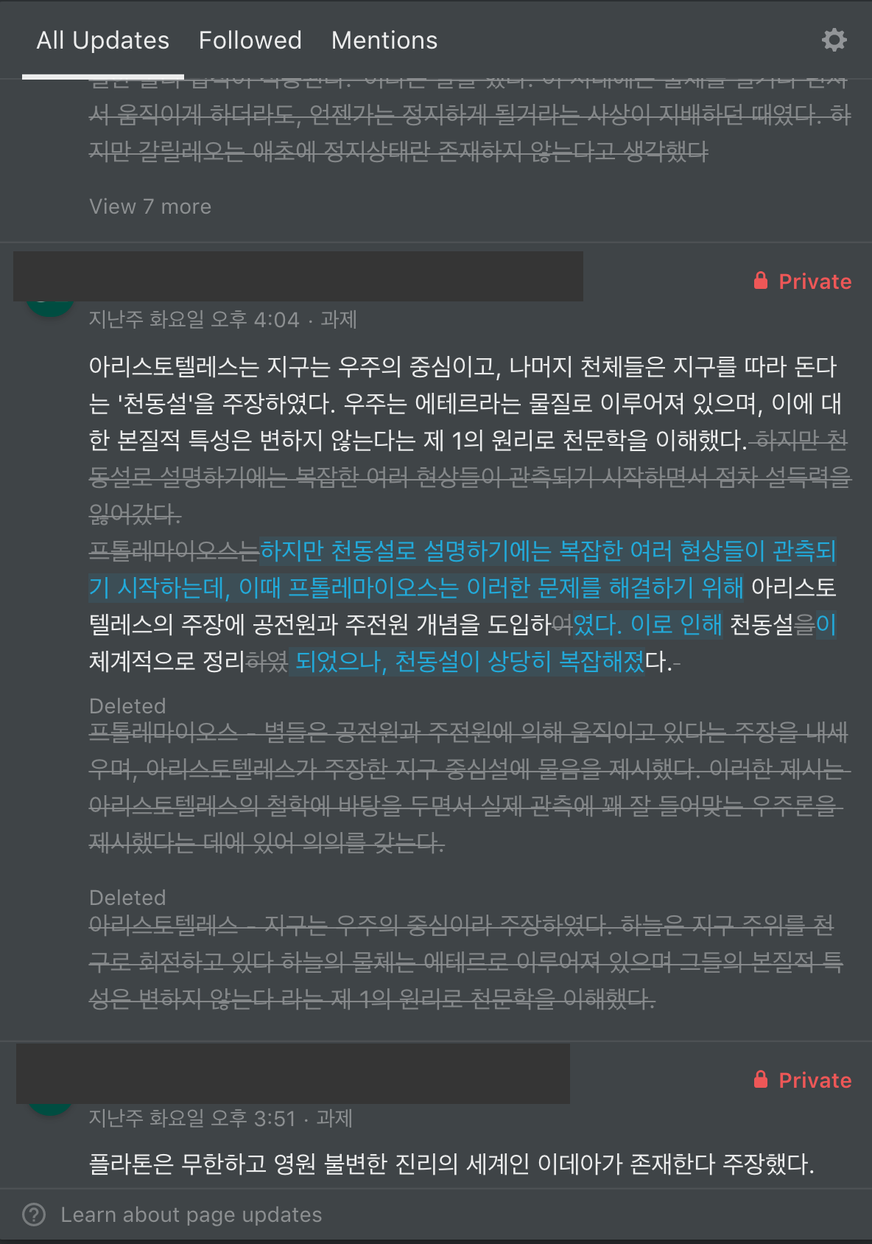Image resolution: width=872 pixels, height=1244 pixels.
Task: Click the help question mark icon
Action: (x=34, y=1215)
